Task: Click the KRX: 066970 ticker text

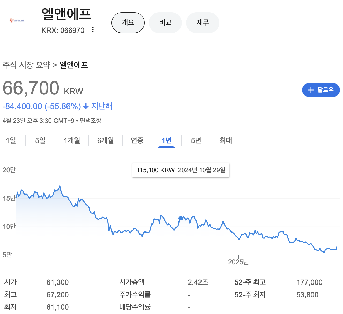Action: (63, 30)
